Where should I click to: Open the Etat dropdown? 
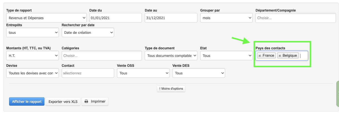click(226, 56)
